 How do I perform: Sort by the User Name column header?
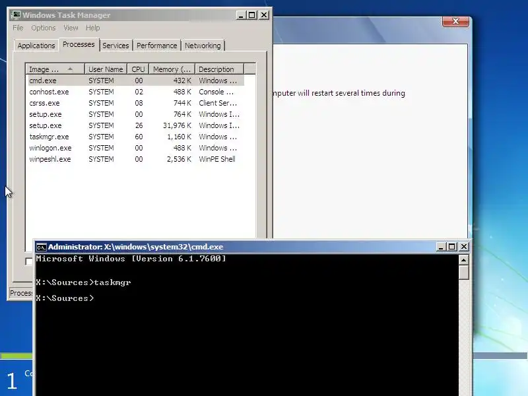(x=106, y=69)
